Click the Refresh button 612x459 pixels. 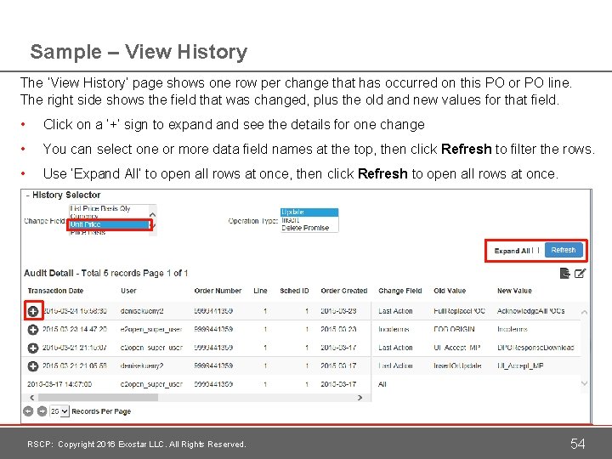pyautogui.click(x=564, y=250)
